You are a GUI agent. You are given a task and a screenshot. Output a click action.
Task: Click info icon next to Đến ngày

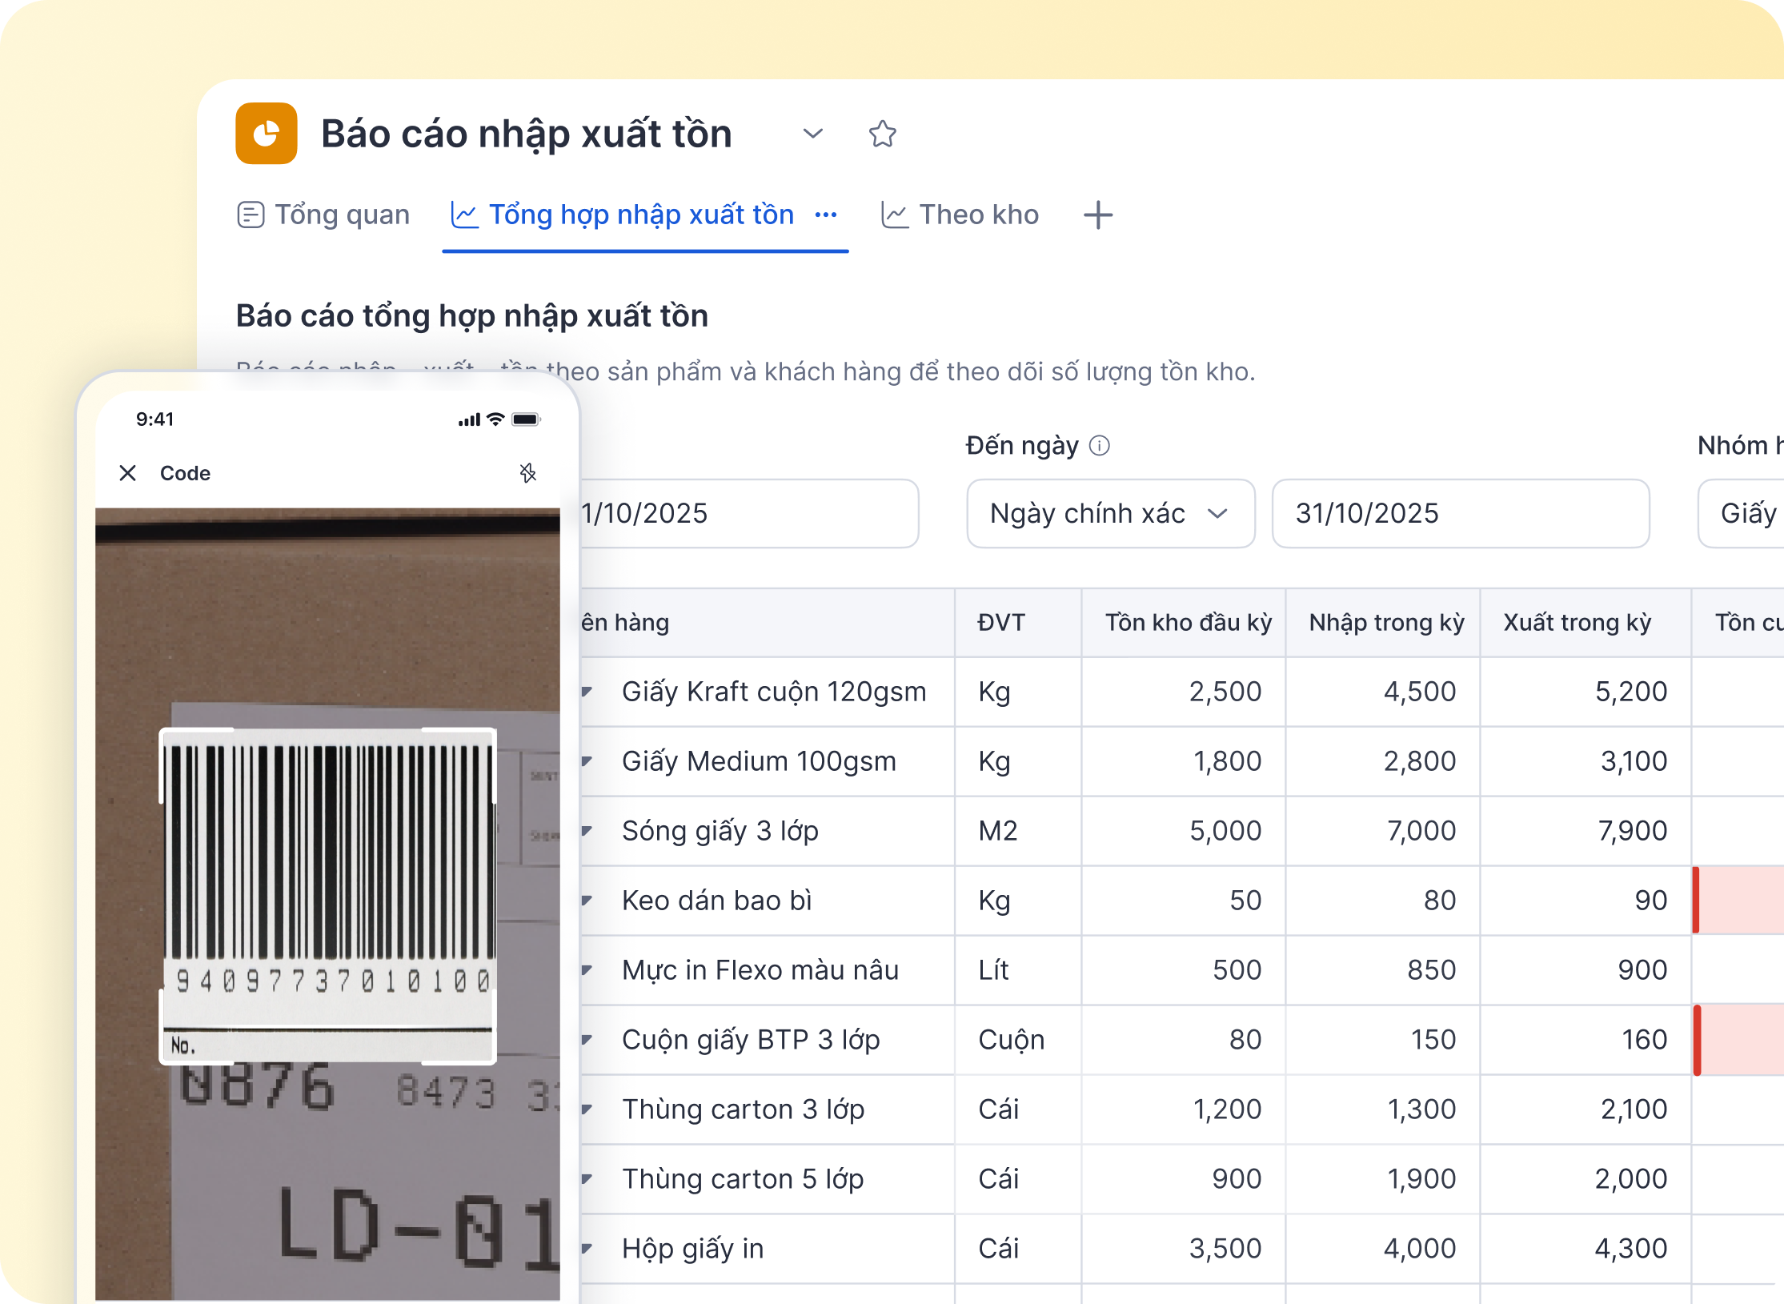1100,446
